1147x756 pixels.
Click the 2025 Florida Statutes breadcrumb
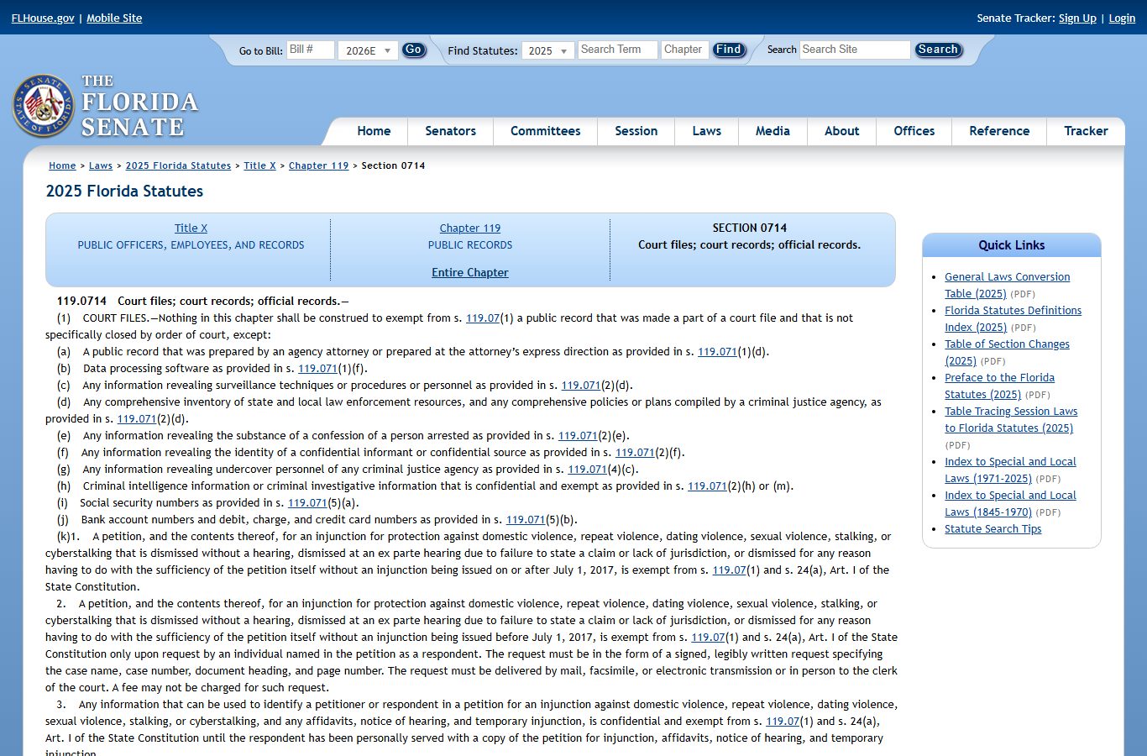pos(178,165)
